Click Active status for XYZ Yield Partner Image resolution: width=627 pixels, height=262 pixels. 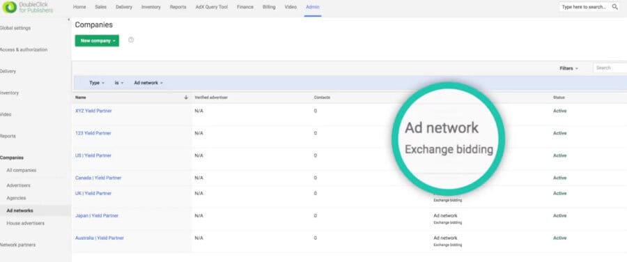pyautogui.click(x=560, y=111)
